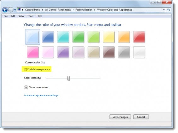This screenshot has height=133, width=178.
Task: Click the Color intensity slider handle
Action: pyautogui.click(x=69, y=78)
